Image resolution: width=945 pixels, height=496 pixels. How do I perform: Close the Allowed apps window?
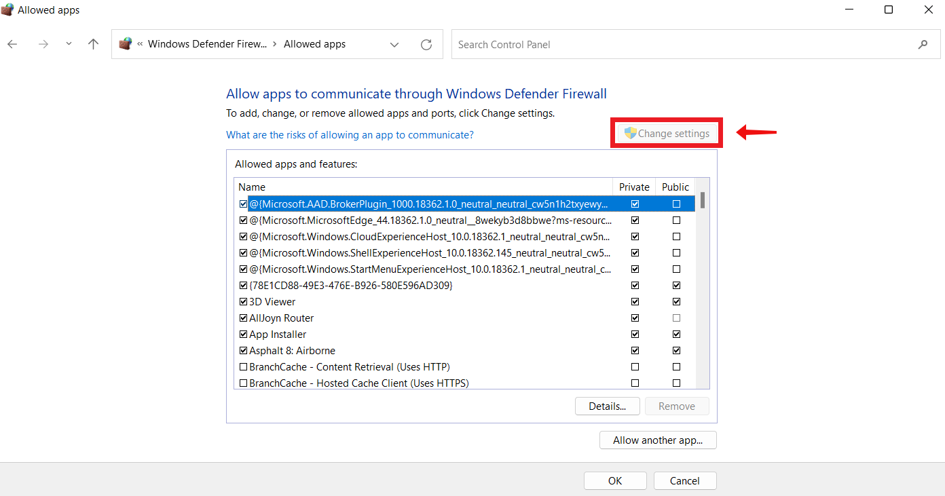(928, 9)
